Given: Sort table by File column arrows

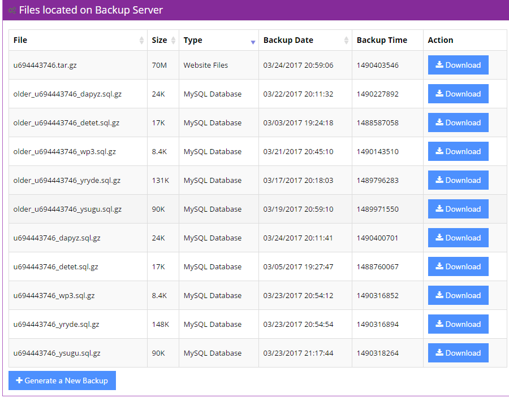Looking at the screenshot, I should coord(141,41).
